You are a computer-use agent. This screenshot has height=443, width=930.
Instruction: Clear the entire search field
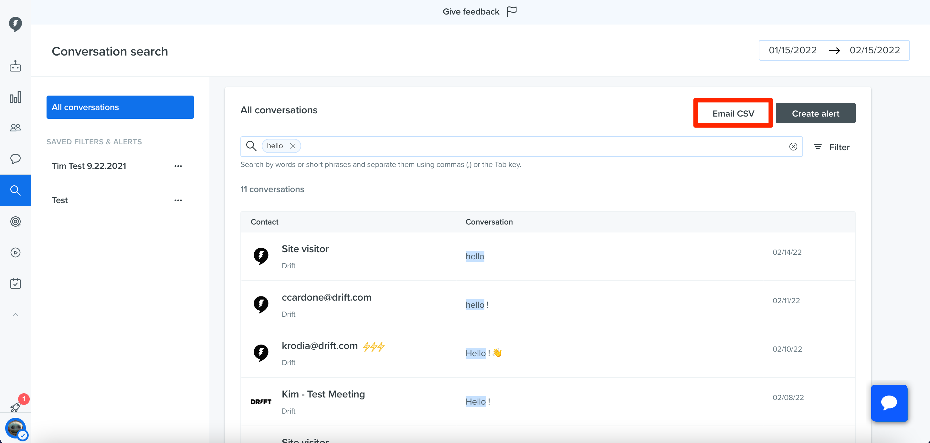[x=793, y=147]
